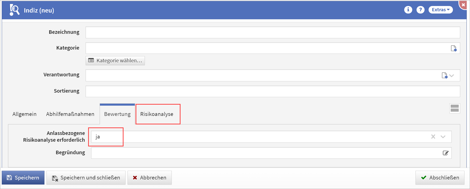Expand the Verantwortung dropdown arrow
The width and height of the screenshot is (470, 189).
(452, 75)
